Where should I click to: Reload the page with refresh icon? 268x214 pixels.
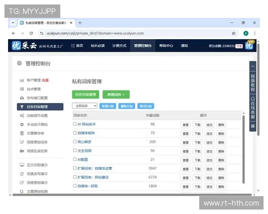[x=31, y=33]
